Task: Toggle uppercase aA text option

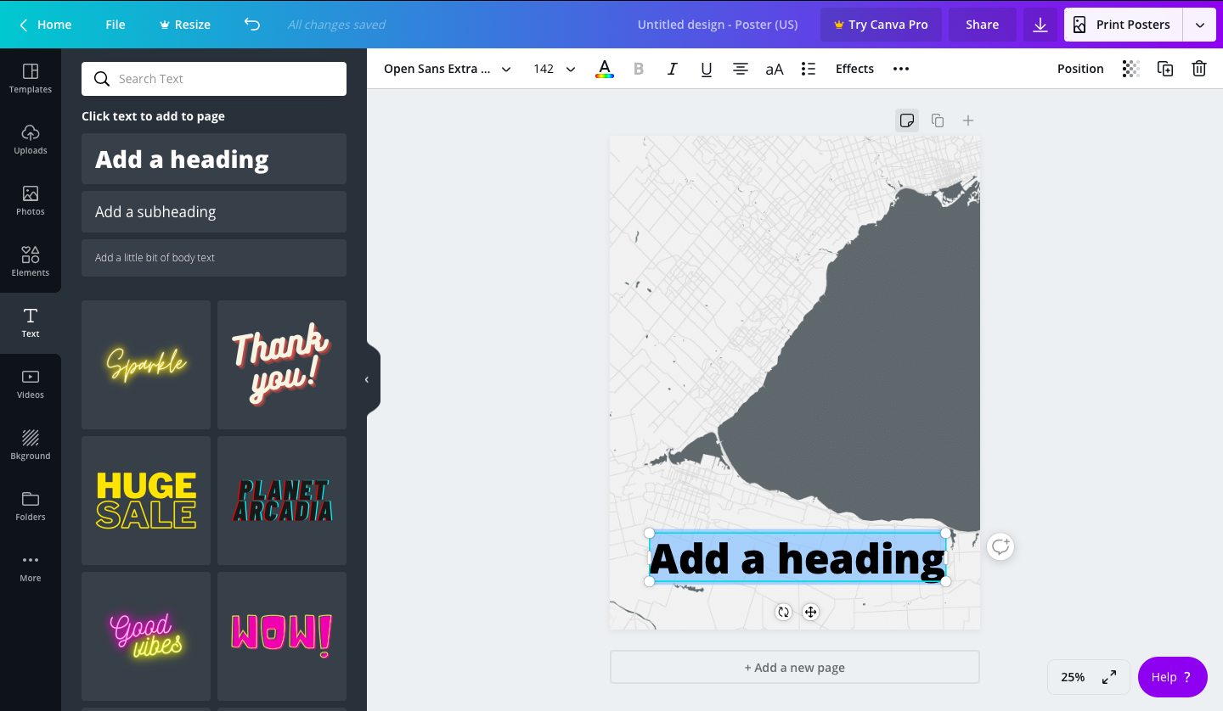Action: (x=775, y=69)
